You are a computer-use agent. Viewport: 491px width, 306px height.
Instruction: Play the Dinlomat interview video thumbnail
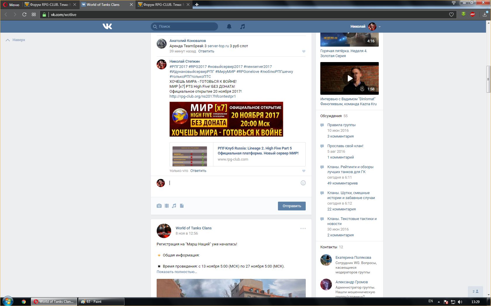pos(350,78)
